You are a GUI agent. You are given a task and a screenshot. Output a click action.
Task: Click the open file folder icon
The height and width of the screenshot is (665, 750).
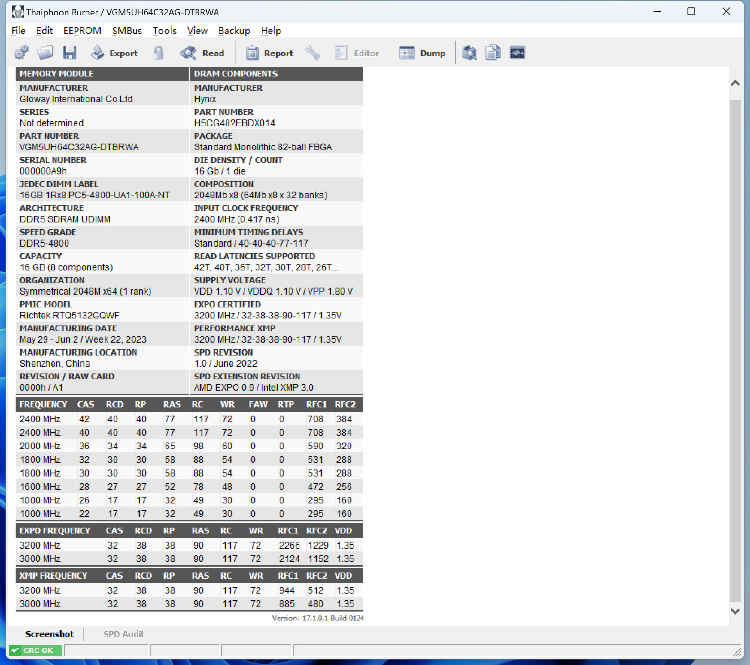pyautogui.click(x=45, y=53)
